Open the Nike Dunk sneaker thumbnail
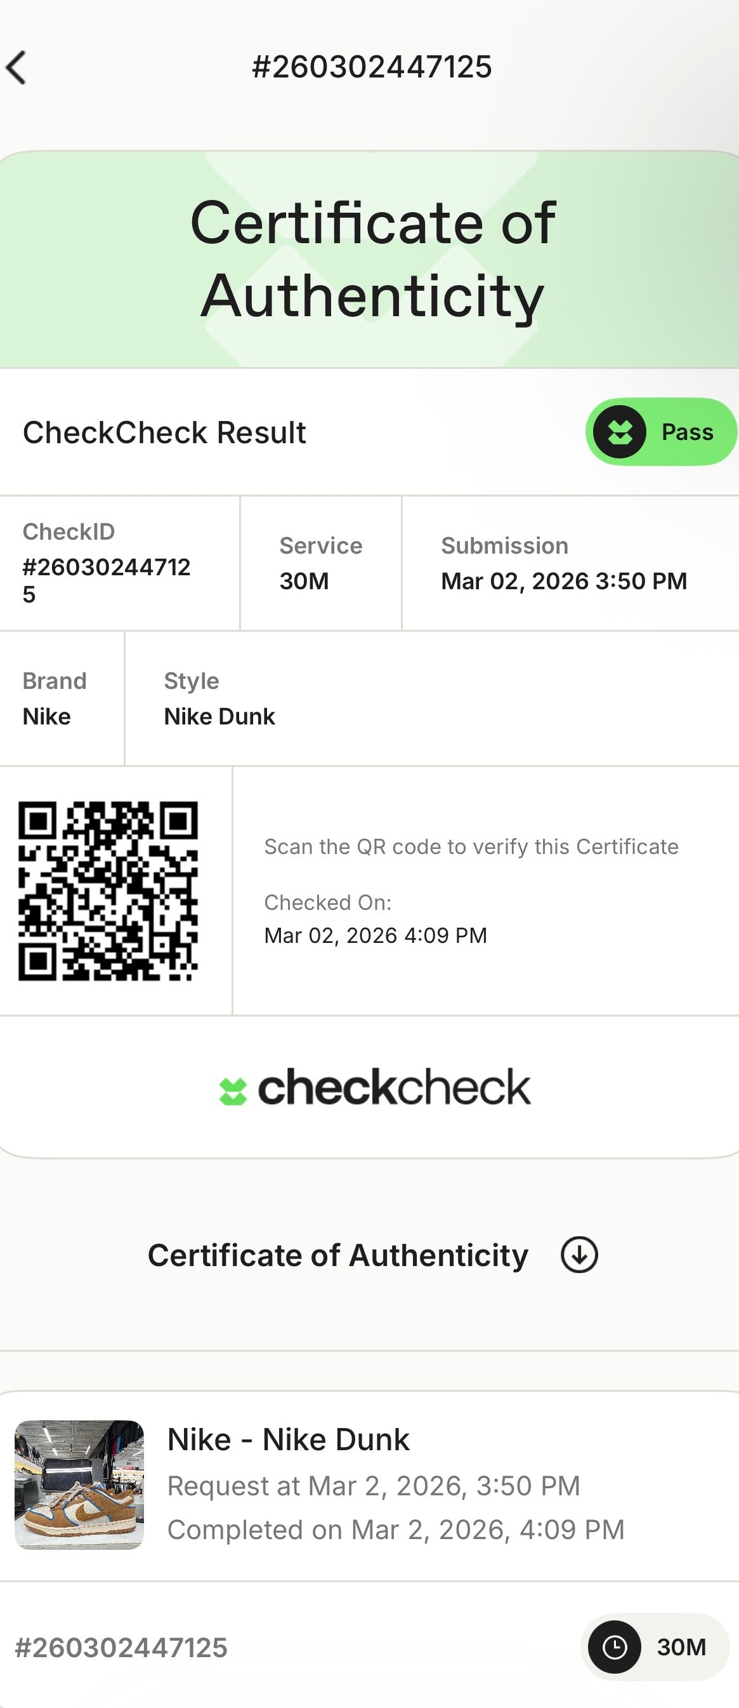 (x=79, y=1484)
